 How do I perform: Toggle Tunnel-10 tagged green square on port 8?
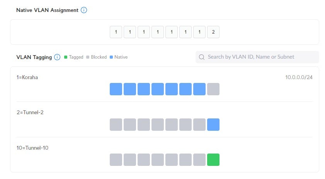[x=213, y=160]
